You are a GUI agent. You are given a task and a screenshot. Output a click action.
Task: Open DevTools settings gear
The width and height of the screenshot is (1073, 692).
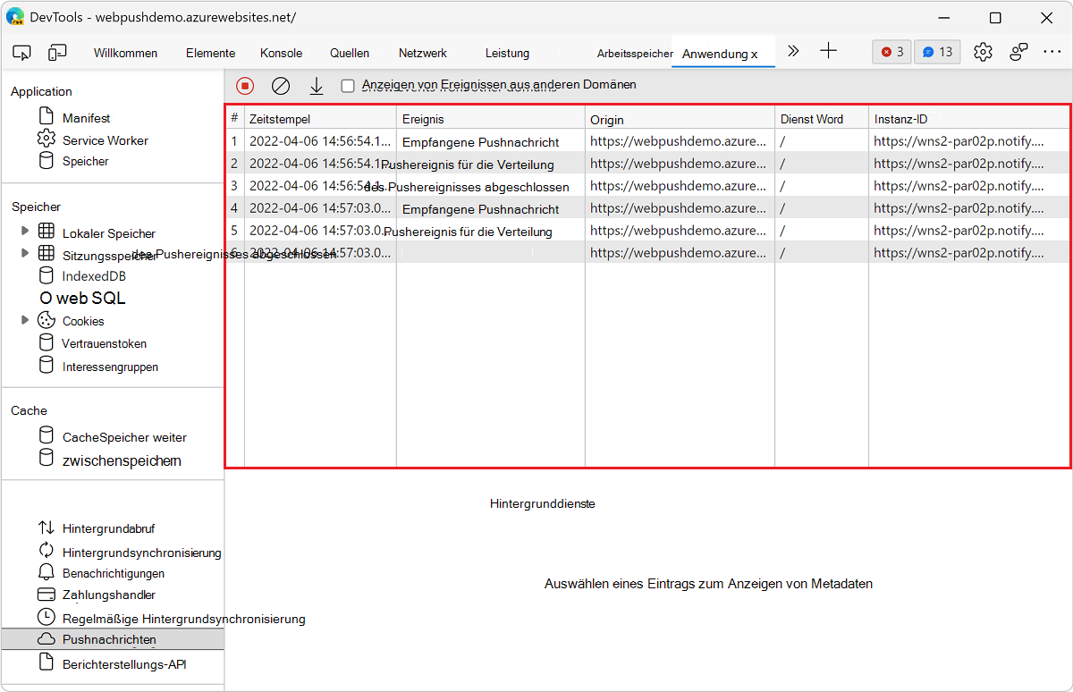[x=983, y=52]
